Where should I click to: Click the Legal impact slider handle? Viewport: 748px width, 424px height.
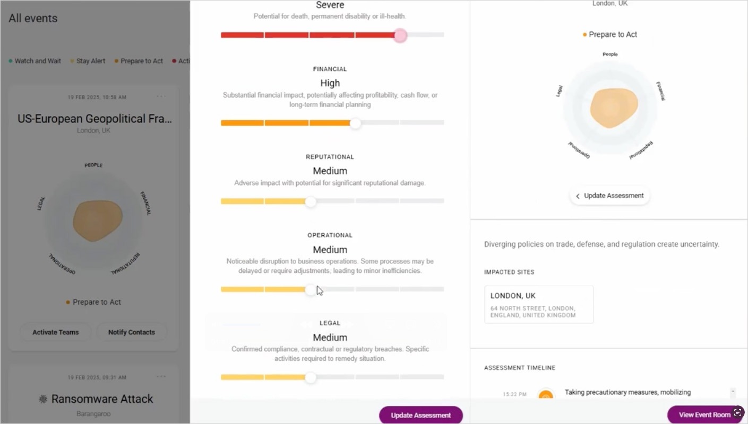click(x=311, y=377)
